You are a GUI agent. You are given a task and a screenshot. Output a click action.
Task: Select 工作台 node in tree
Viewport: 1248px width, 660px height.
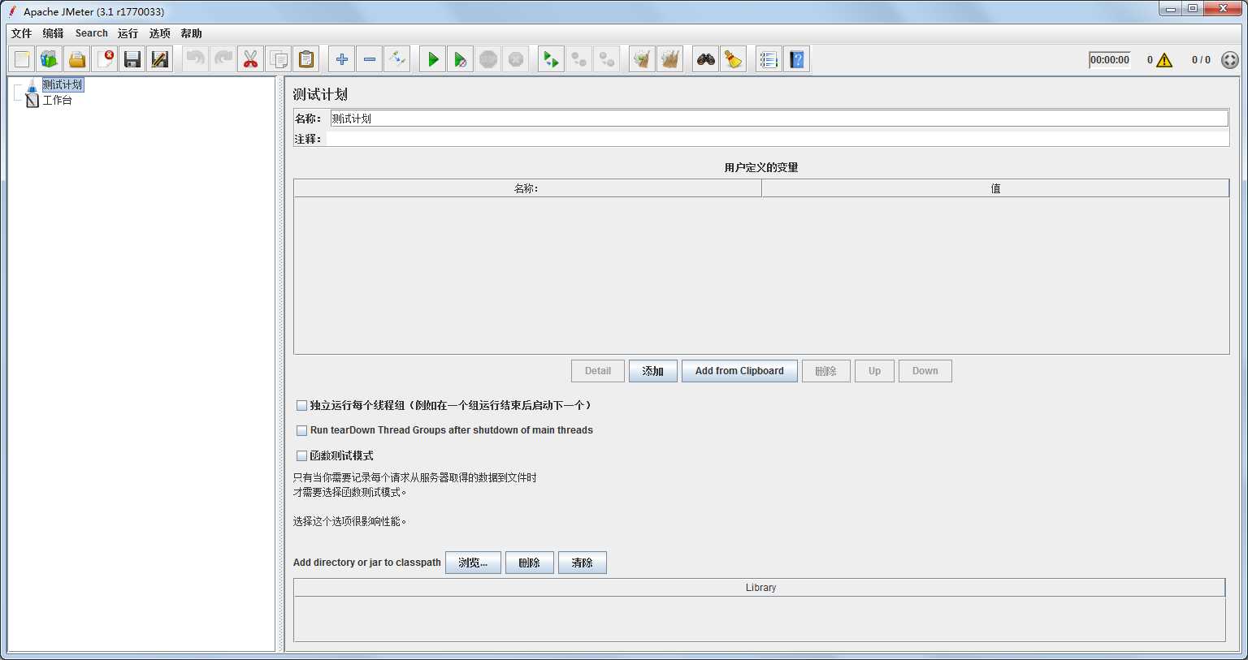coord(58,101)
